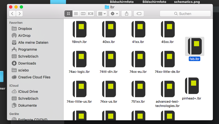This screenshot has width=219, height=124.
Task: Select schematics.png on the desktop
Action: click(x=187, y=2)
